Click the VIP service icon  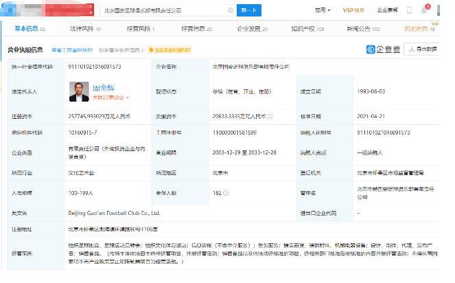coord(353,10)
